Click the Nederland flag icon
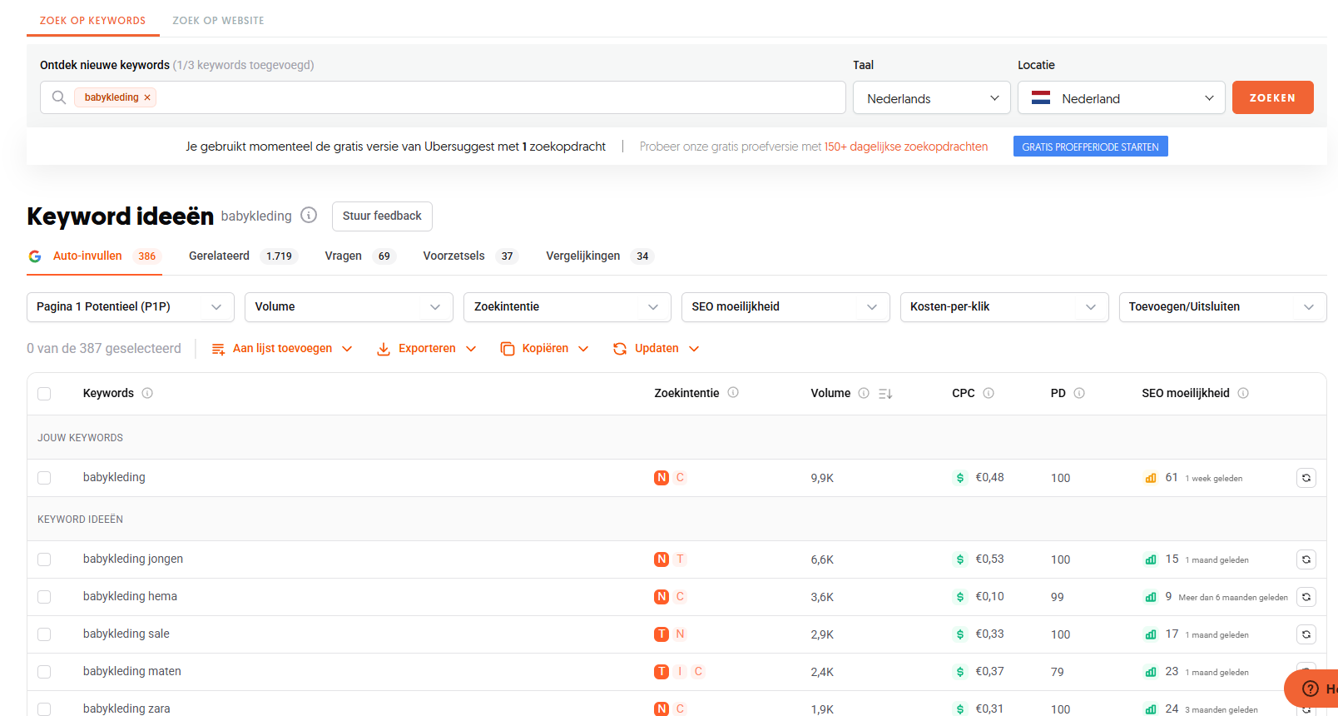Viewport: 1338px width, 716px height. click(1041, 97)
